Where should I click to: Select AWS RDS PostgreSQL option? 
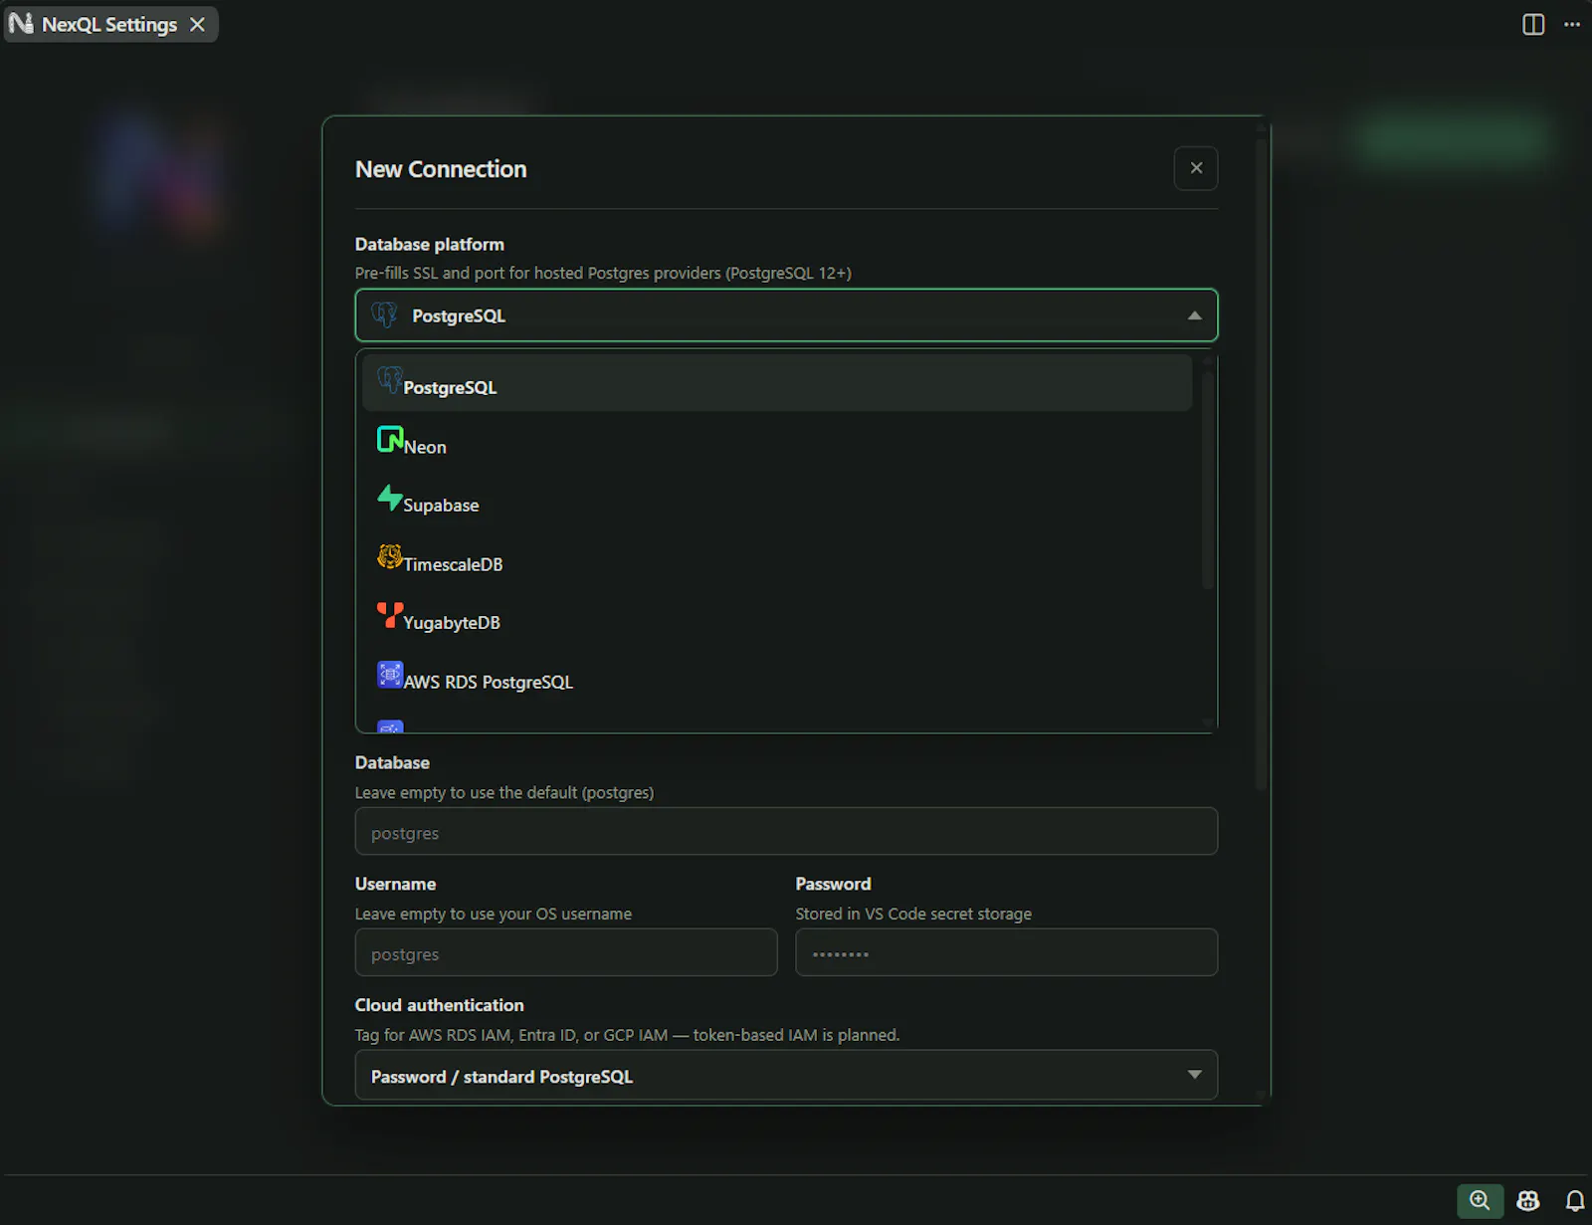tap(777, 677)
